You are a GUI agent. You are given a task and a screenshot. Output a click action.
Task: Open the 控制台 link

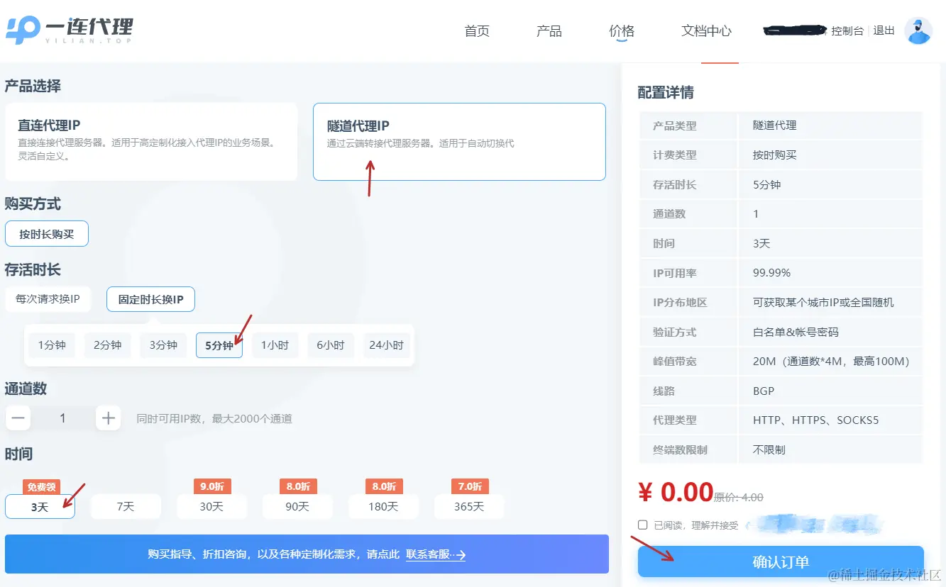[x=847, y=30]
